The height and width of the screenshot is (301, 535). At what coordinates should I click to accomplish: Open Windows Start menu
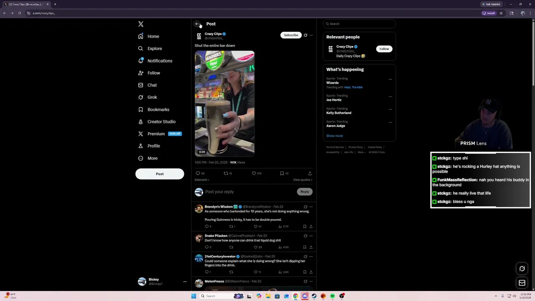point(194,296)
